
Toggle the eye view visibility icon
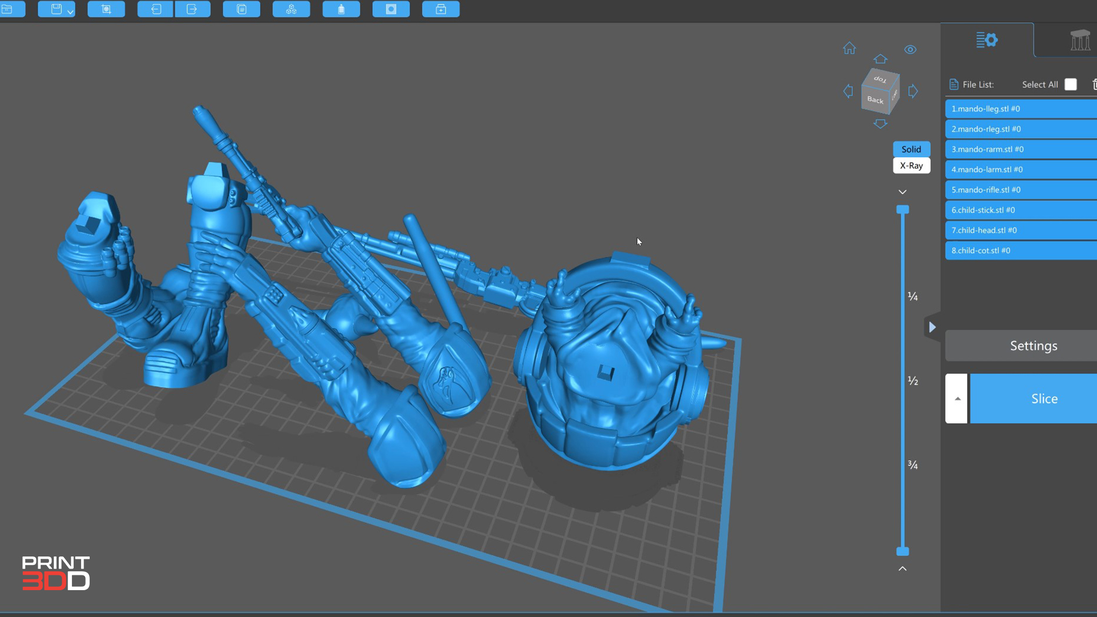(x=910, y=50)
